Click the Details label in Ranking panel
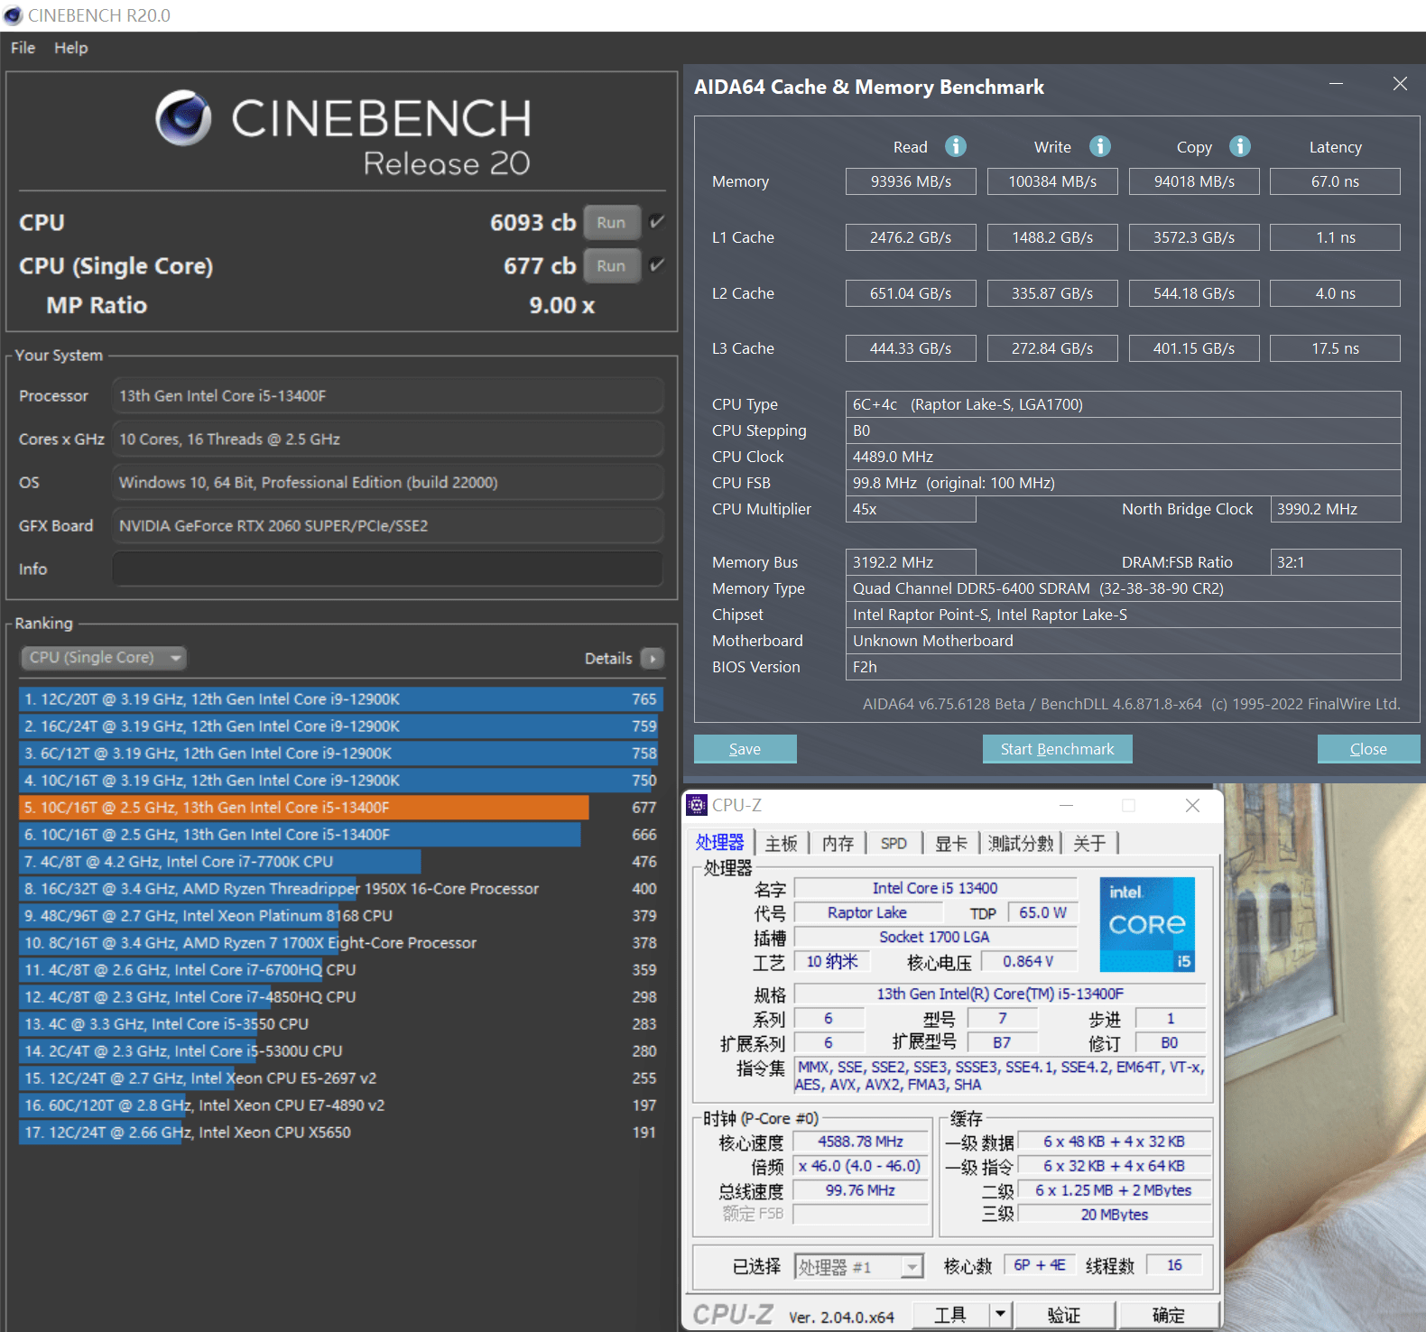Viewport: 1426px width, 1332px height. [x=608, y=658]
